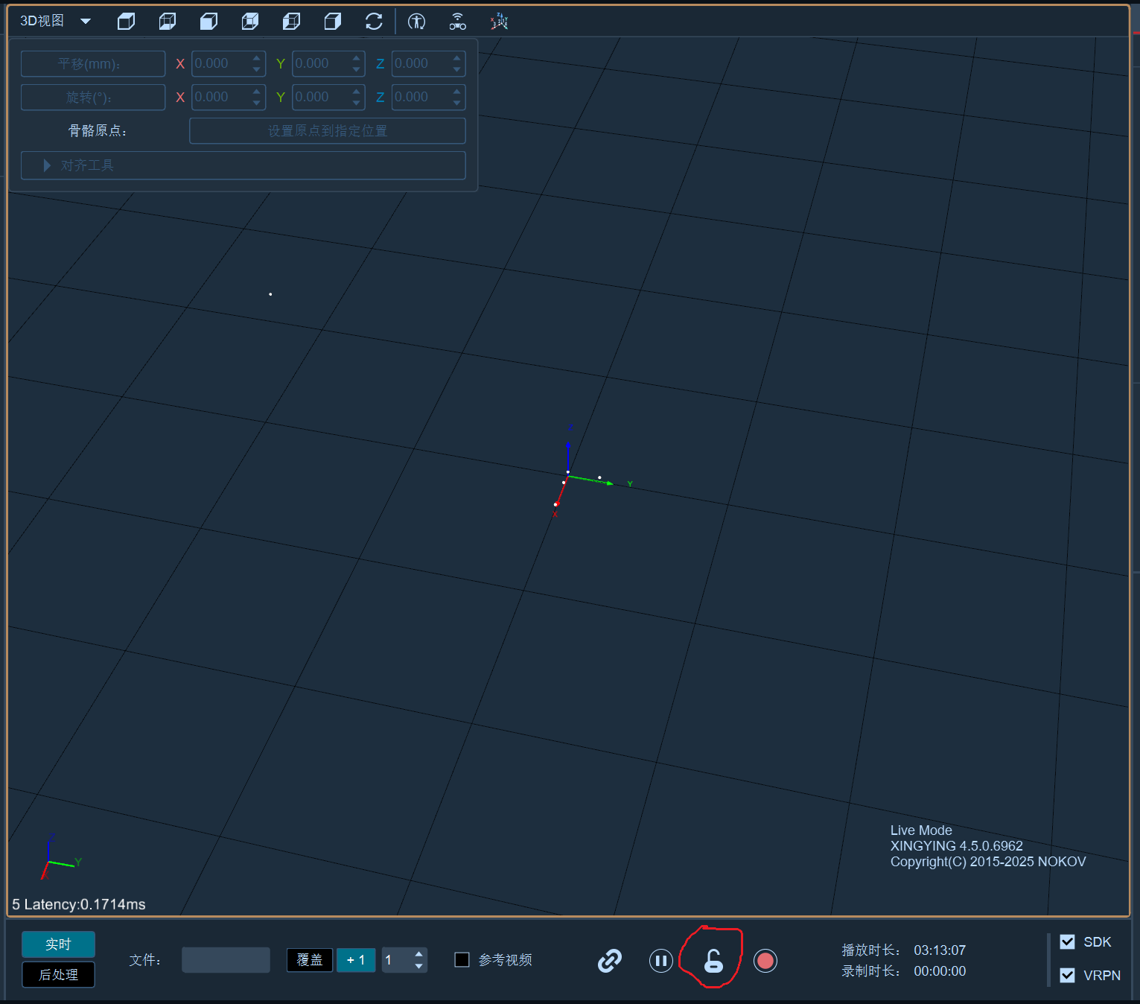Pause the live playback

(x=661, y=961)
